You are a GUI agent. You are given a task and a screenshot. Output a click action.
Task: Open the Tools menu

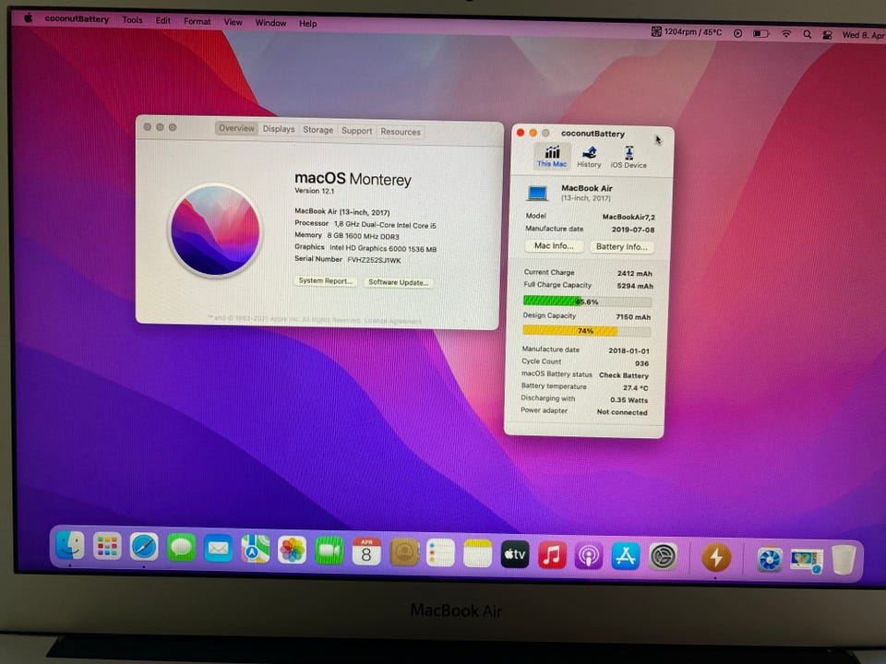pos(132,19)
